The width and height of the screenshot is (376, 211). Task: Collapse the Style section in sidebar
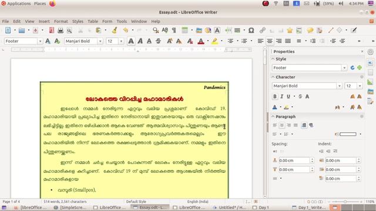point(273,59)
